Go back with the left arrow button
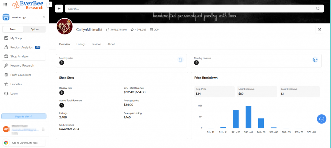 click(59, 9)
